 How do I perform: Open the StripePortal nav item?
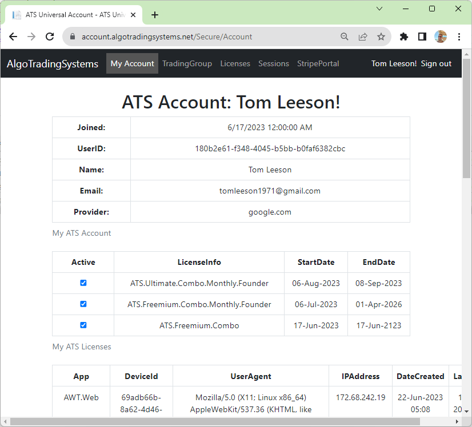pos(318,63)
